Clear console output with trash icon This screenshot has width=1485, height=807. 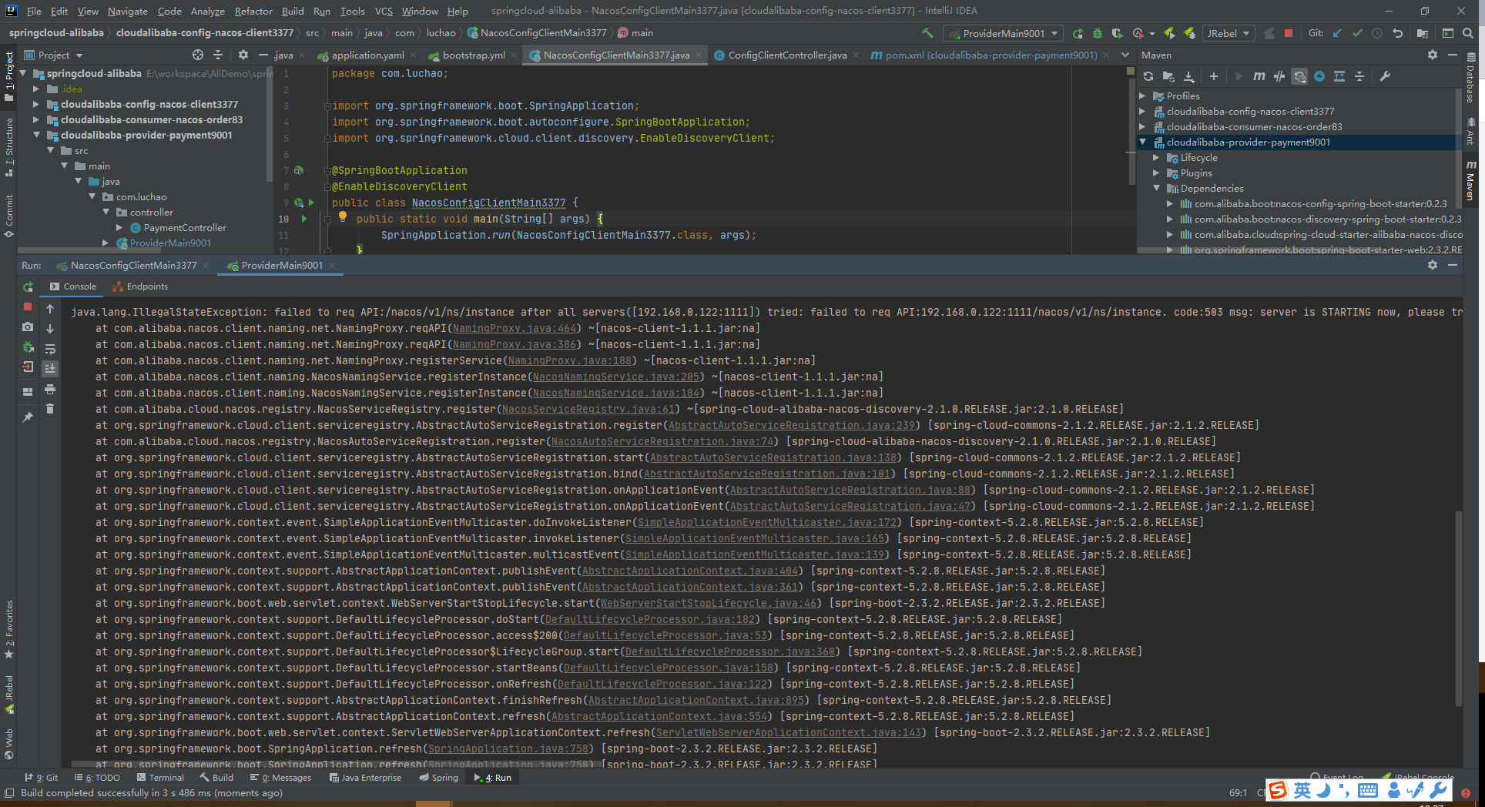[50, 409]
